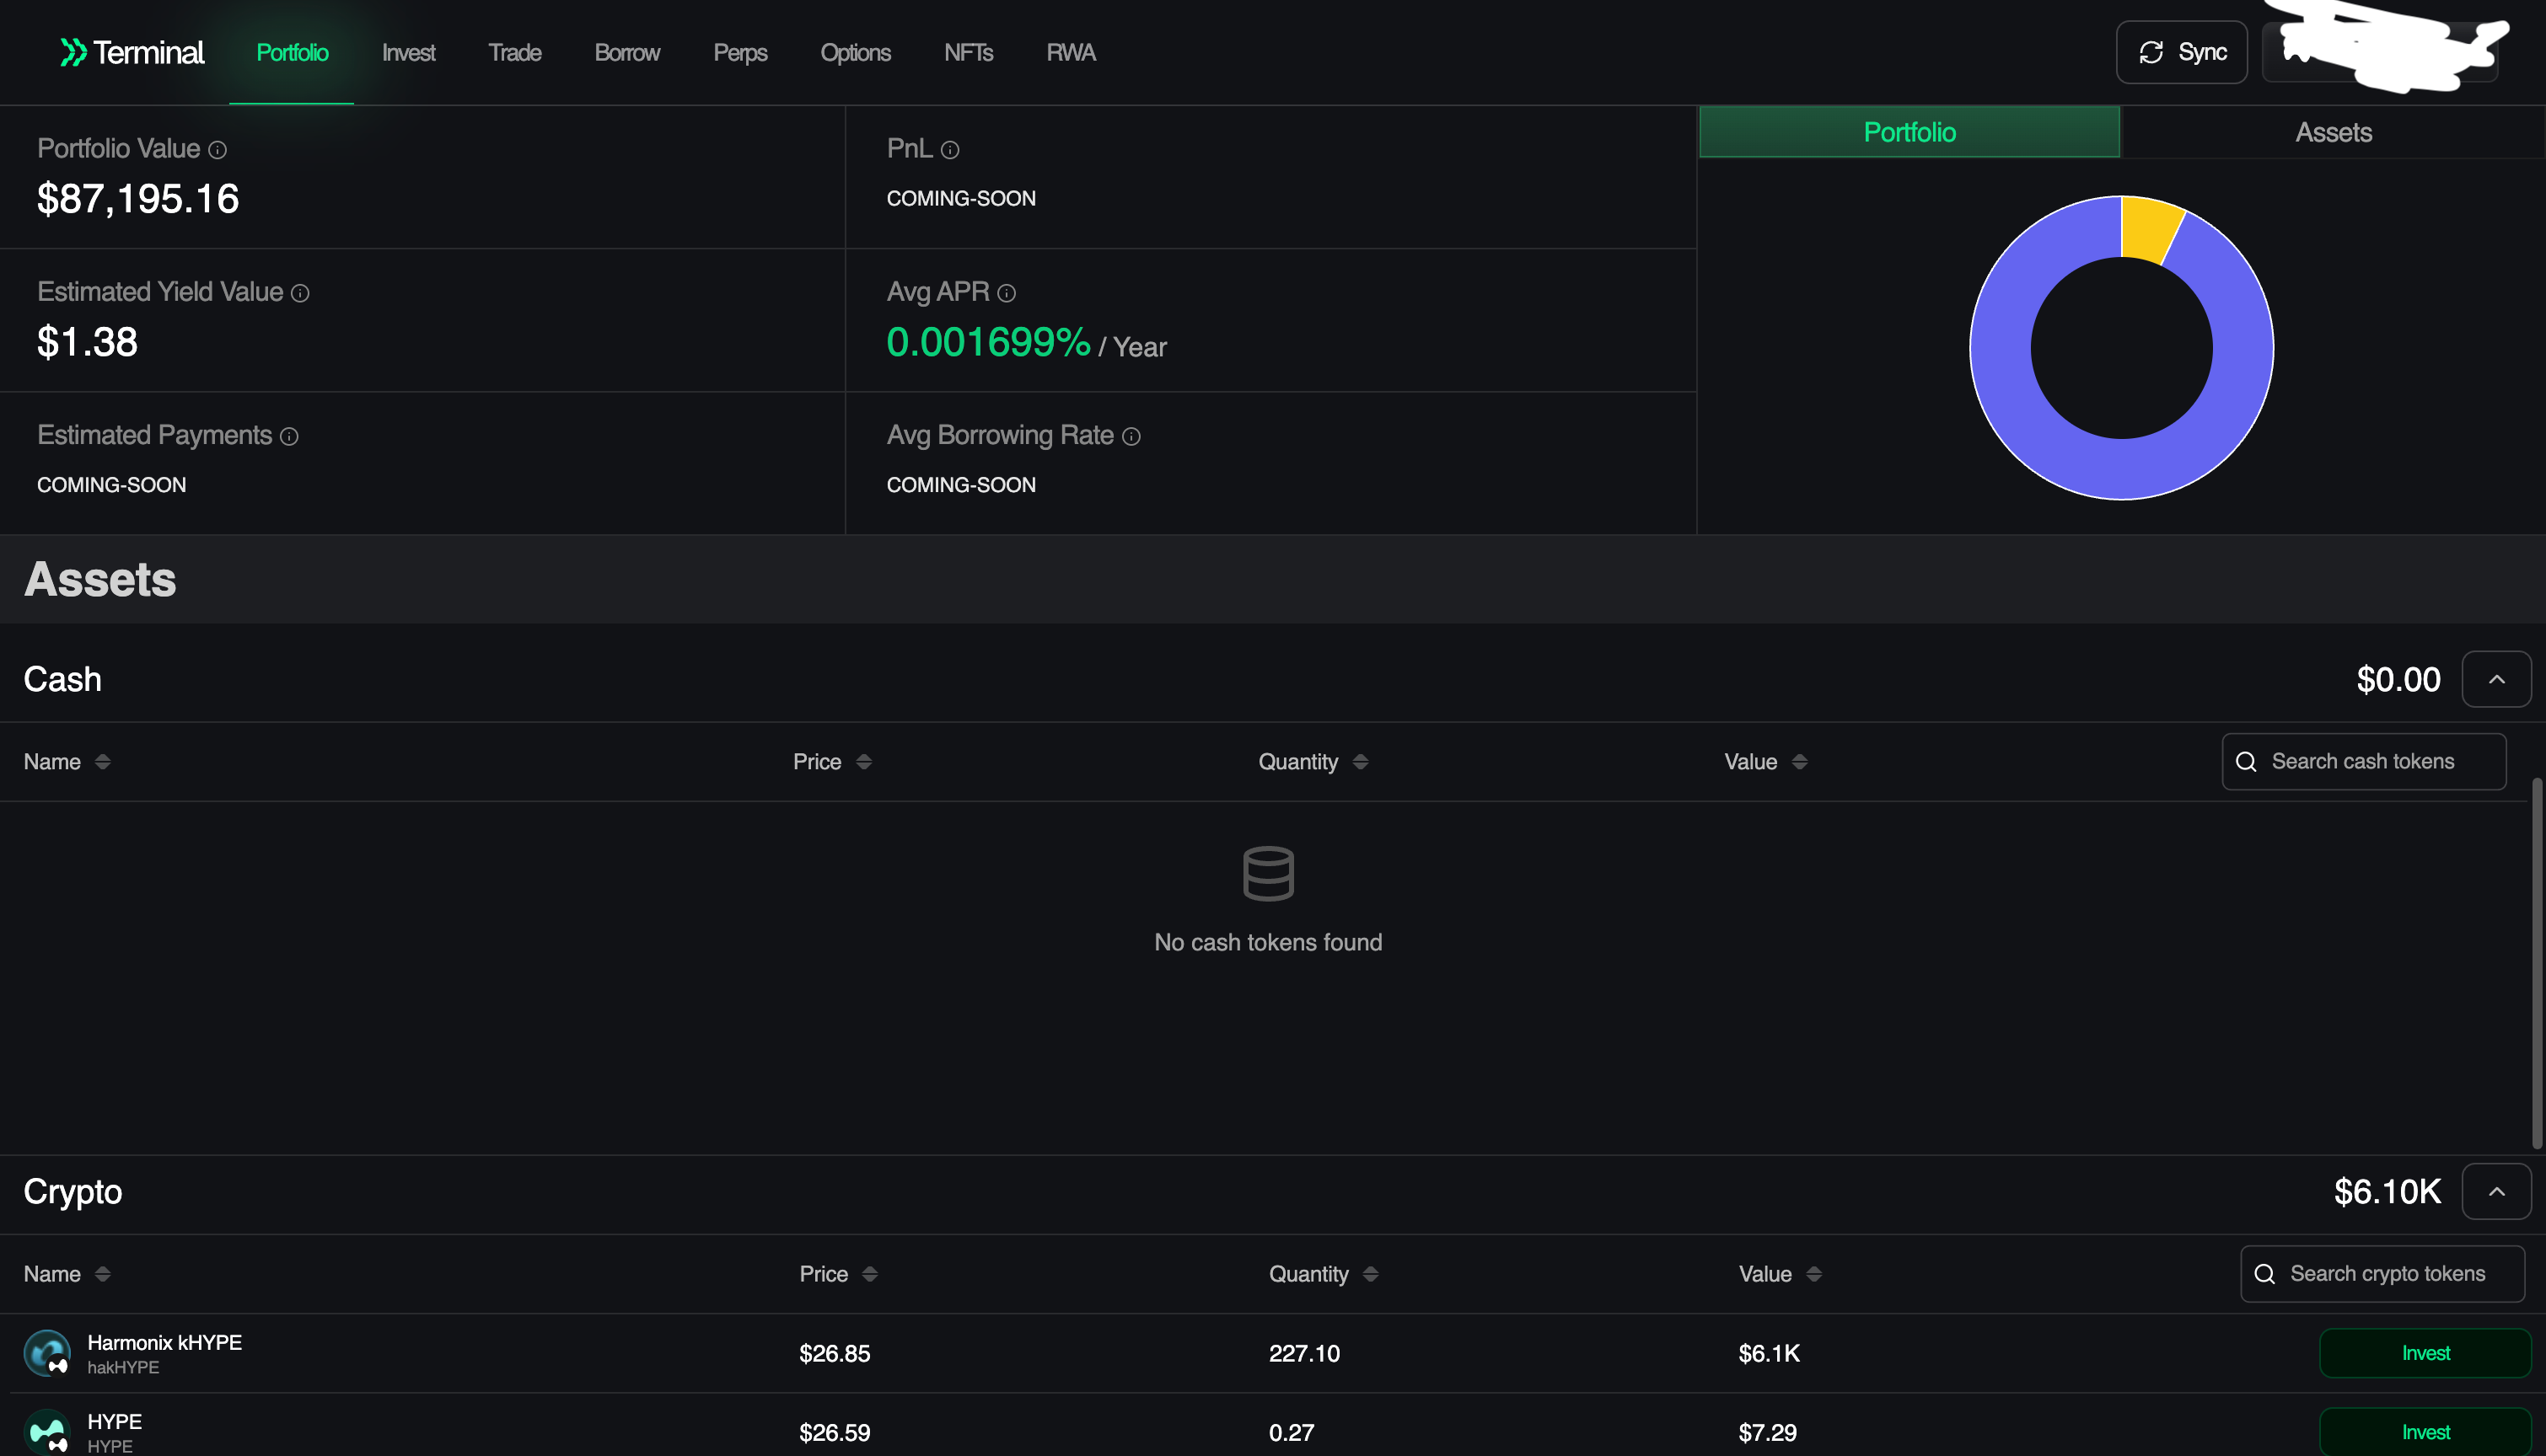The image size is (2546, 1456).
Task: Switch chart to Assets tab
Action: tap(2333, 132)
